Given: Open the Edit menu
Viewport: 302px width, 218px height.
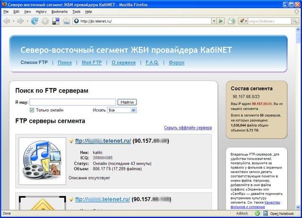Looking at the screenshot, I should [16, 11].
